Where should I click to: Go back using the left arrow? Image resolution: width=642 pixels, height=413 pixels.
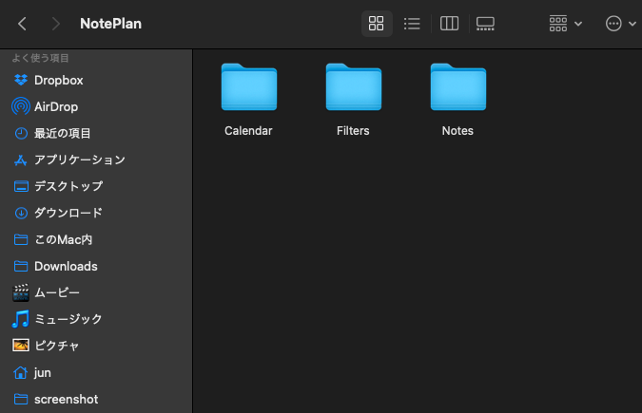[23, 24]
